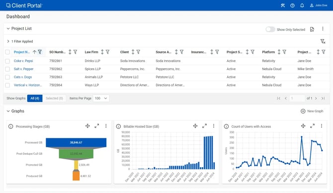Viewport: 333px width, 193px height.
Task: Go to last page arrow
Action: tap(323, 98)
